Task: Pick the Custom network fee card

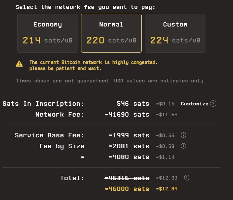Action: (x=175, y=33)
